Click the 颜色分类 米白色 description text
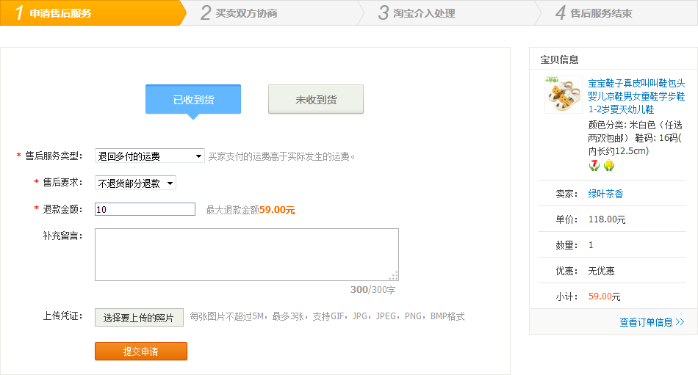 635,138
